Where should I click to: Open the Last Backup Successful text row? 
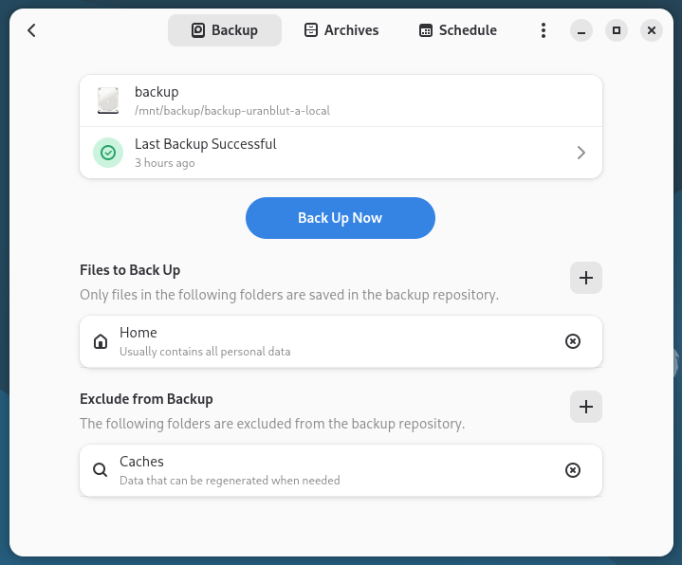(206, 144)
